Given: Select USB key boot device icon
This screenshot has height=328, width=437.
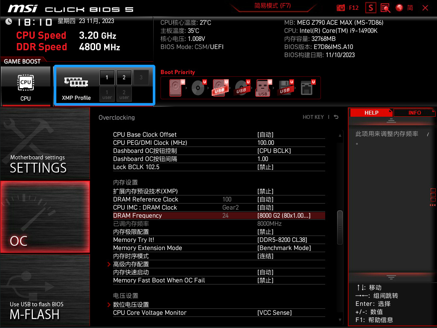Looking at the screenshot, I should pyautogui.click(x=263, y=88).
